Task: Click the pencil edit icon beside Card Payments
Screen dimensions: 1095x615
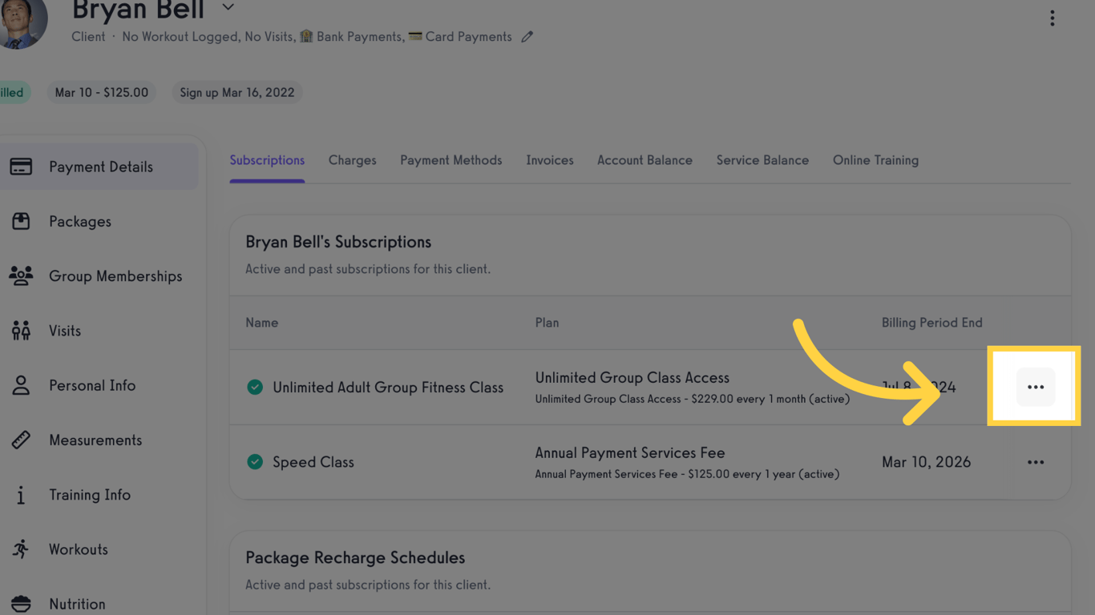Action: [527, 37]
